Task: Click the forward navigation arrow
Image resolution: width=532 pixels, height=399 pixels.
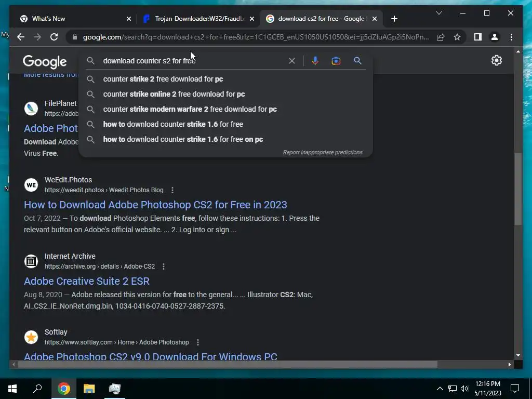Action: click(x=37, y=37)
